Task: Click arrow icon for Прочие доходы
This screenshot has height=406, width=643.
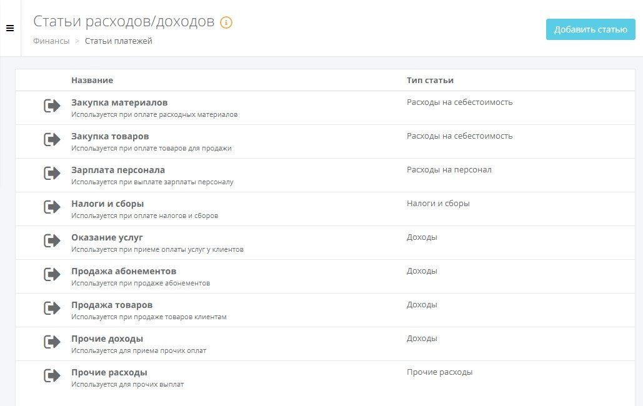Action: pyautogui.click(x=52, y=341)
